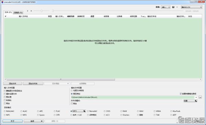Image resolution: width=206 pixels, height=125 pixels.
Task: Open the 选项 options dropdown button
Action: (34, 121)
